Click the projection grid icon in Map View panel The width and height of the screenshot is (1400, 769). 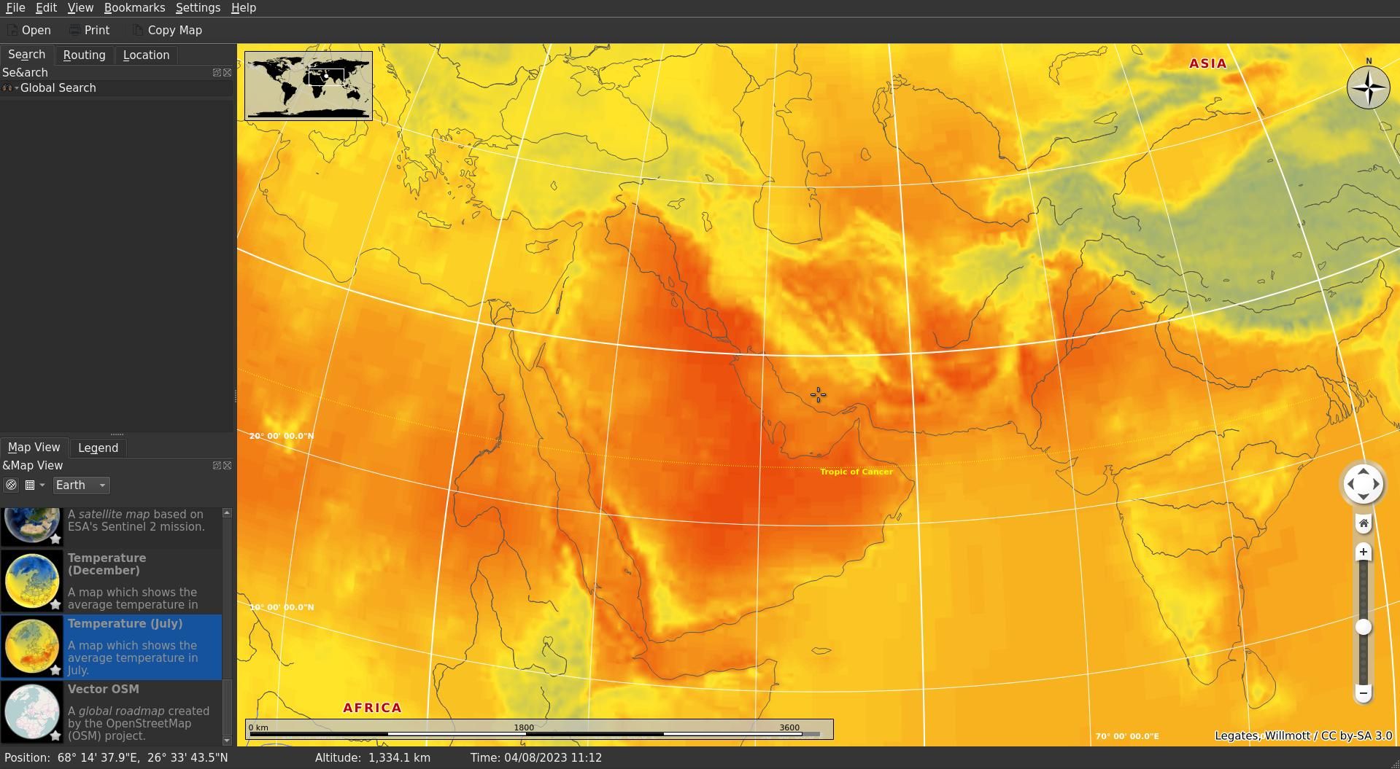[x=30, y=485]
